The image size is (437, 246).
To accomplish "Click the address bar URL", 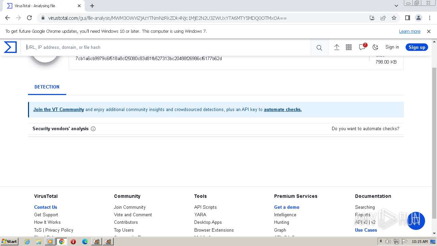I will click(167, 18).
